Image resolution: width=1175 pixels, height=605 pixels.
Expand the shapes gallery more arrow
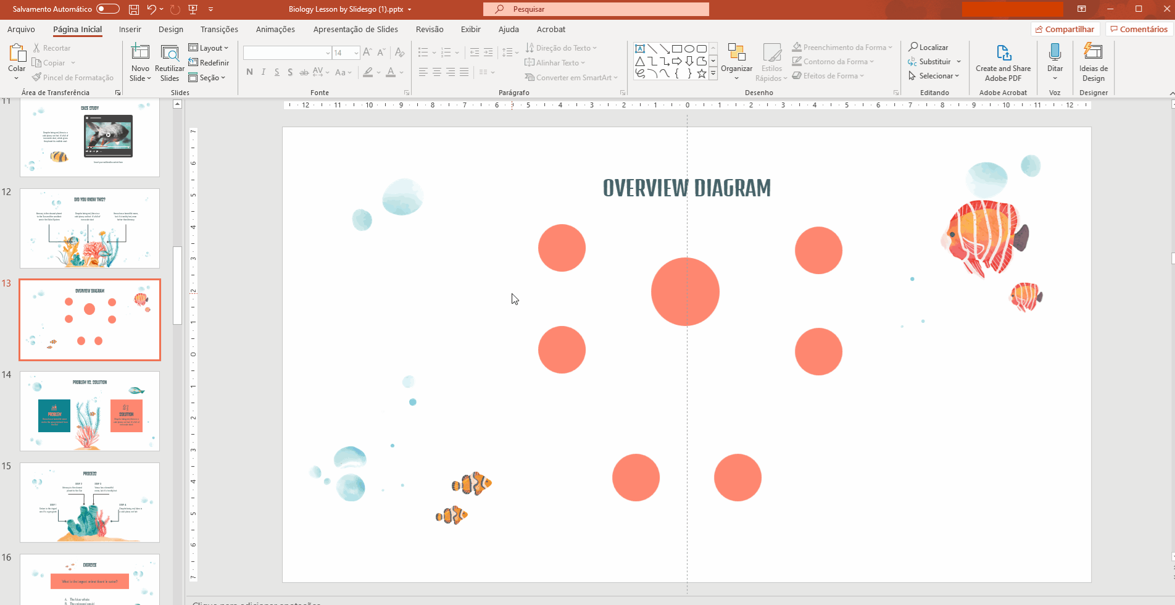tap(713, 73)
